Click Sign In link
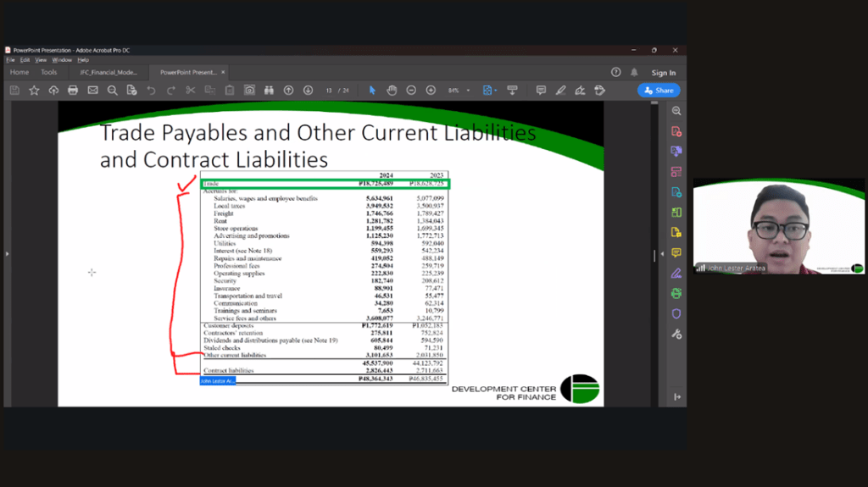The width and height of the screenshot is (868, 487). pyautogui.click(x=664, y=73)
